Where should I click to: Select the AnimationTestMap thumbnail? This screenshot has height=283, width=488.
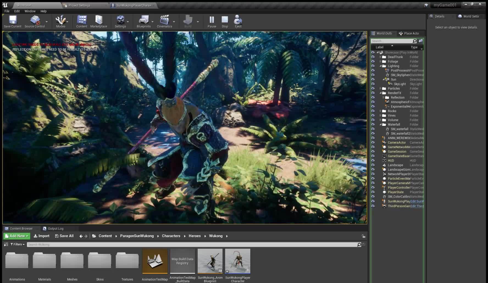coord(155,262)
